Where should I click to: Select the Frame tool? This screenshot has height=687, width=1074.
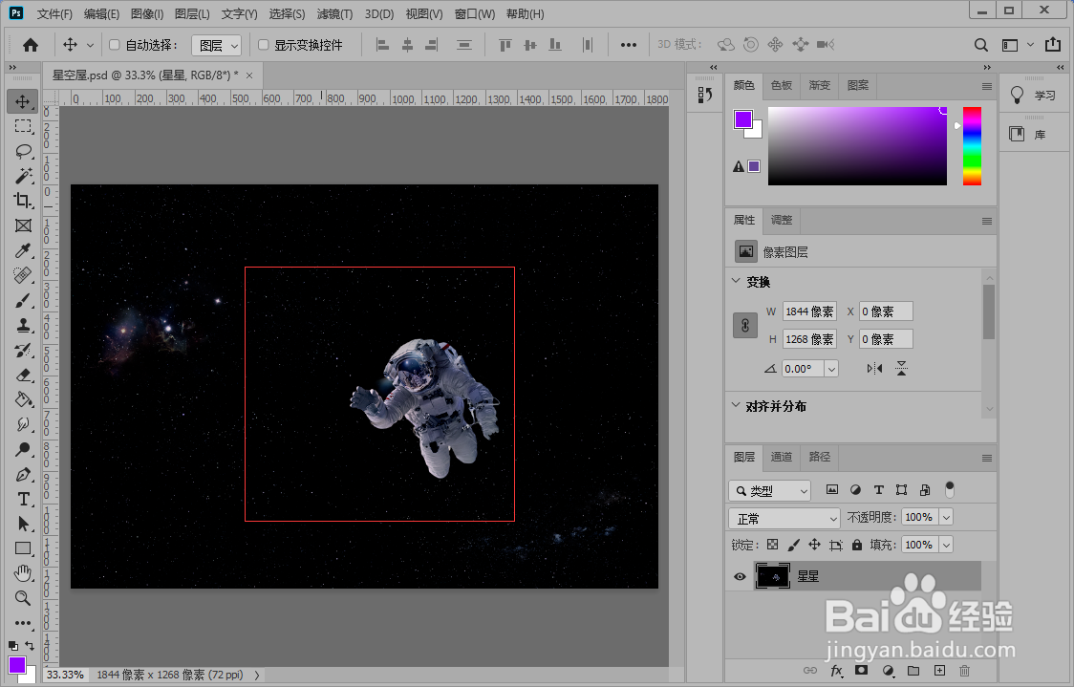point(23,225)
